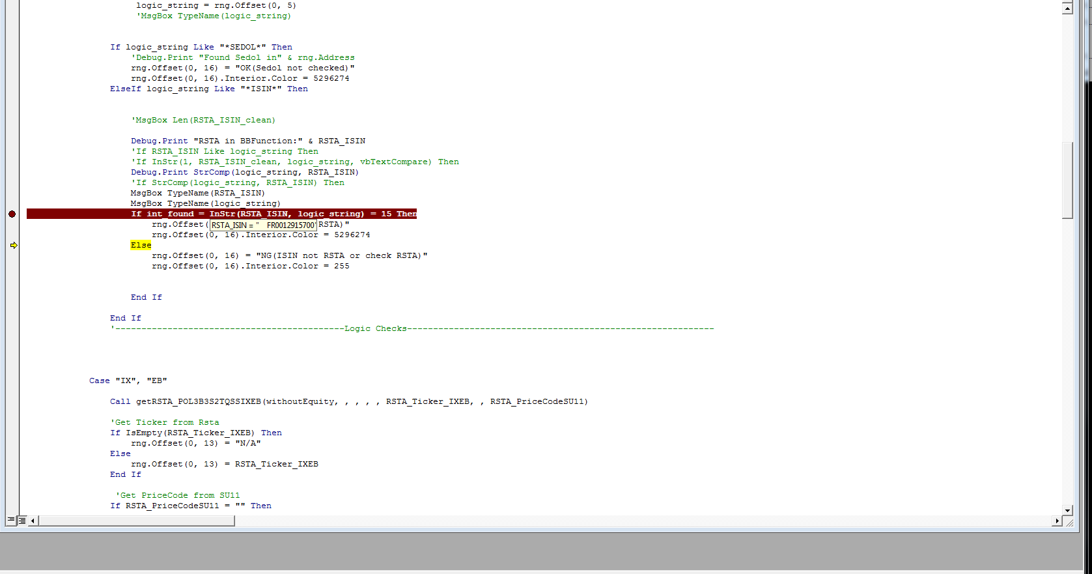Viewport: 1092px width, 574px height.
Task: Click the yellow execution arrow in margin
Action: (x=13, y=245)
